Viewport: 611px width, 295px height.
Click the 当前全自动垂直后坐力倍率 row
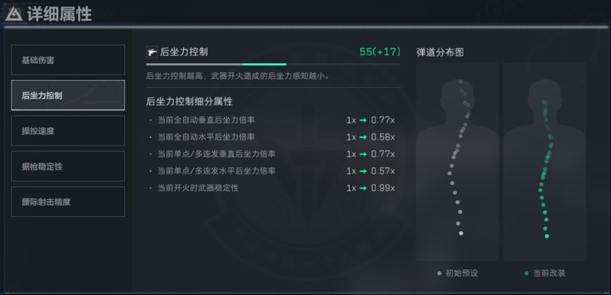coord(272,120)
